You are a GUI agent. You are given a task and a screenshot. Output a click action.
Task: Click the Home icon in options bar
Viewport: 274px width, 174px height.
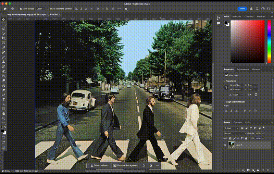tap(5, 9)
